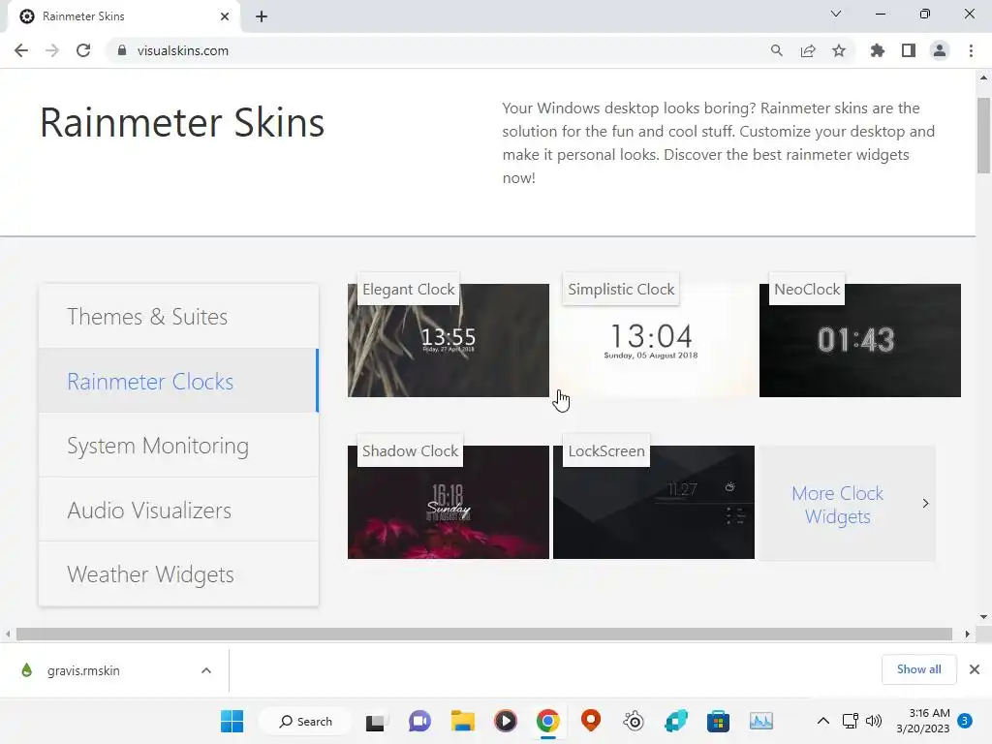Click the vertical page scrollbar thumb
The height and width of the screenshot is (744, 992).
coord(983,135)
